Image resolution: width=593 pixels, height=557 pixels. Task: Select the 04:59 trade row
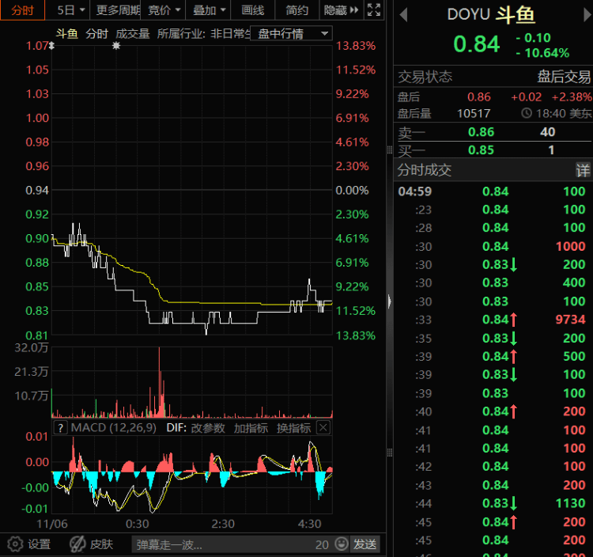(x=493, y=191)
